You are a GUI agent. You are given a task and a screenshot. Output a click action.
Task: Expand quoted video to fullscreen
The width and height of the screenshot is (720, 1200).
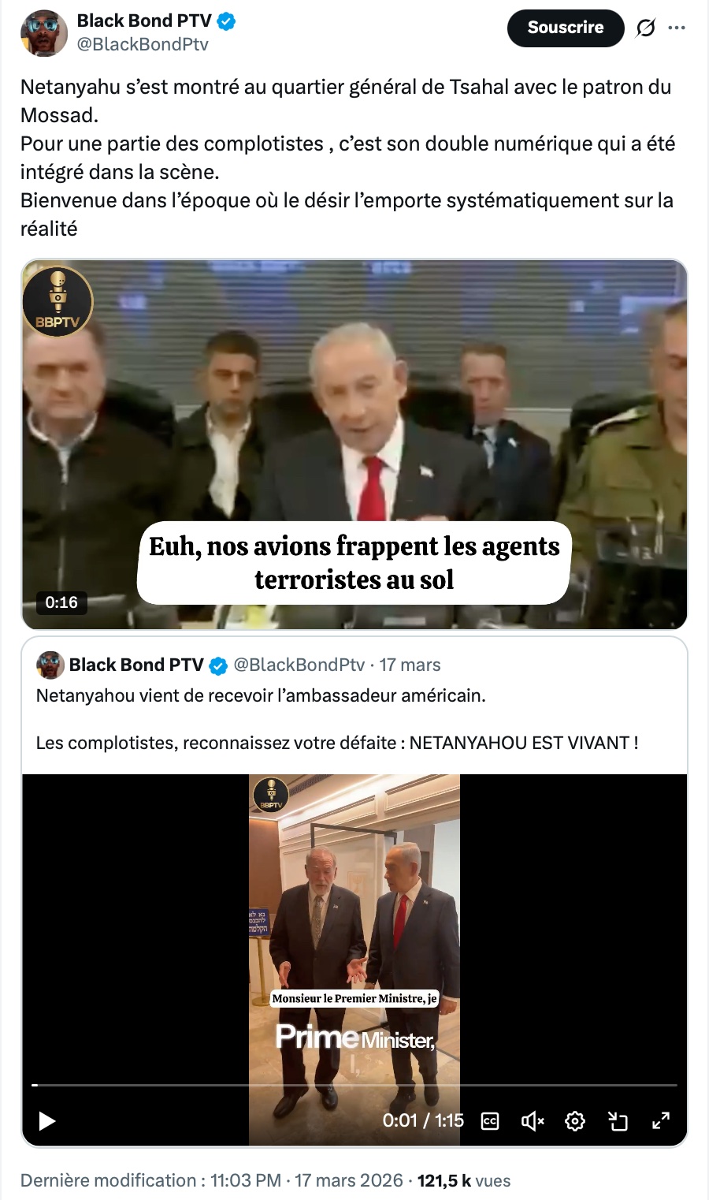point(661,1120)
